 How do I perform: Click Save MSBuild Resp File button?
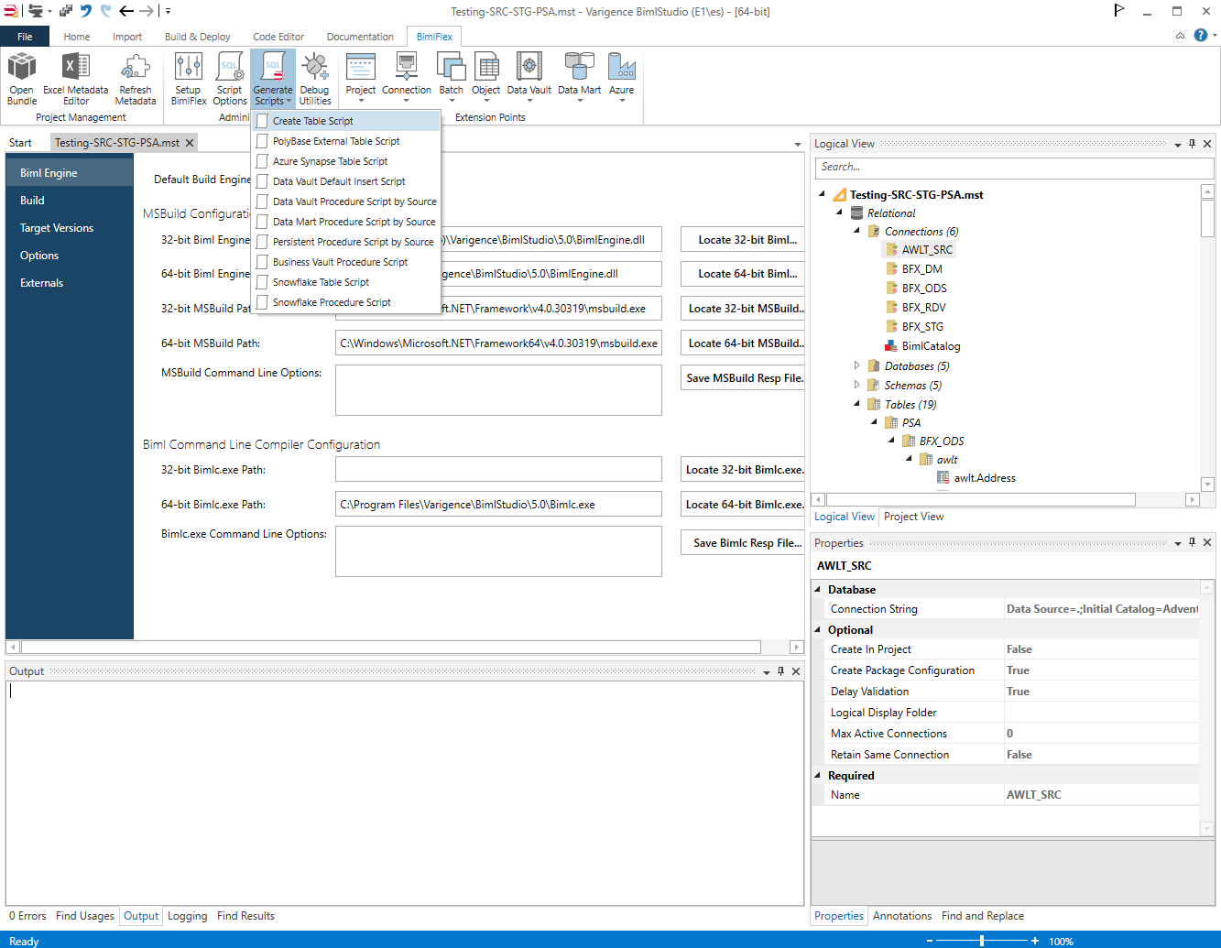tap(742, 377)
